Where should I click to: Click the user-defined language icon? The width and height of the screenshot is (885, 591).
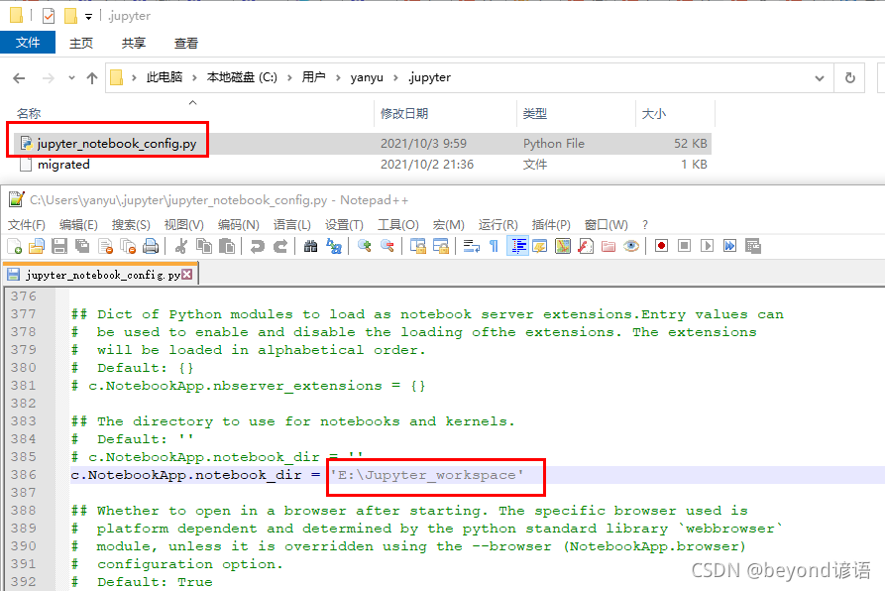coord(540,246)
